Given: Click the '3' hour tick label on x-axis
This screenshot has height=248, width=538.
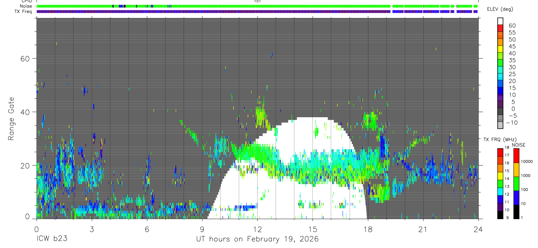Looking at the screenshot, I should point(92,229).
